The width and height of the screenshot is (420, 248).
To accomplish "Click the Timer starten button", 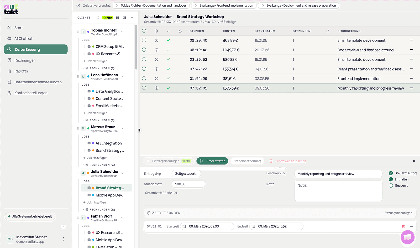I will (x=212, y=161).
